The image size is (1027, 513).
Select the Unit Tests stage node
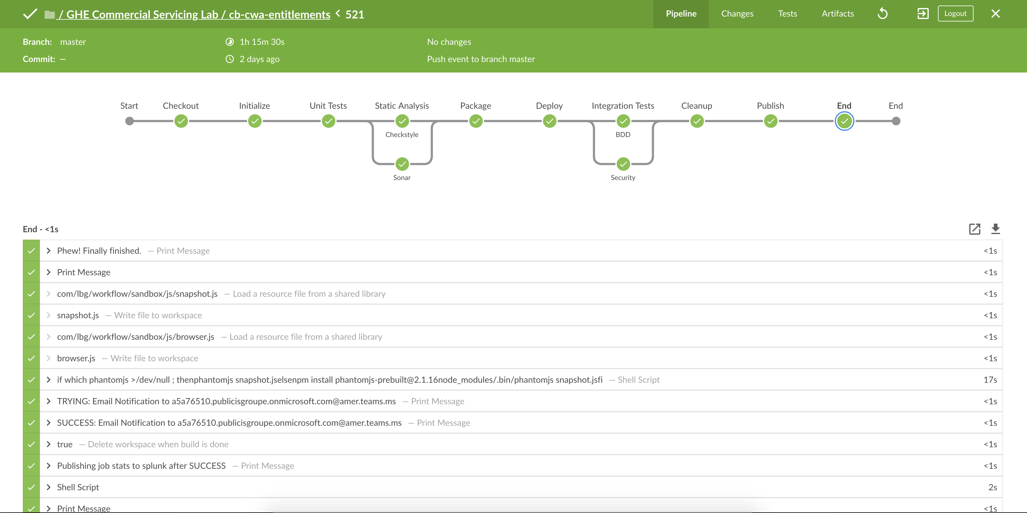[x=328, y=121]
